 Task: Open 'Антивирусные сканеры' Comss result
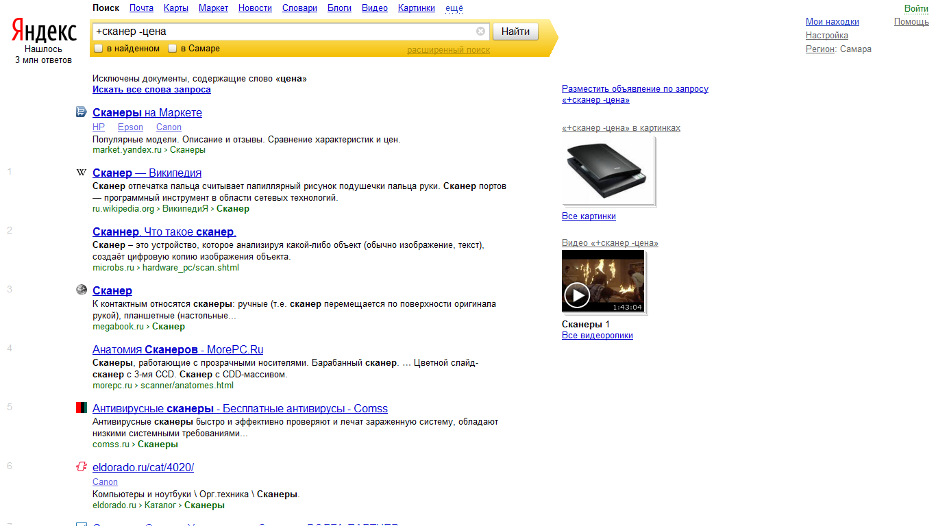click(240, 409)
